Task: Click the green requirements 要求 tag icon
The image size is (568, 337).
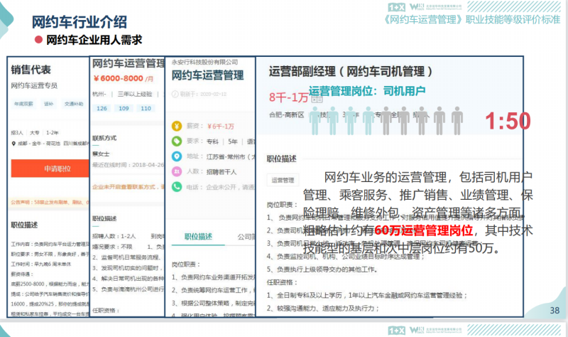Action: click(175, 141)
